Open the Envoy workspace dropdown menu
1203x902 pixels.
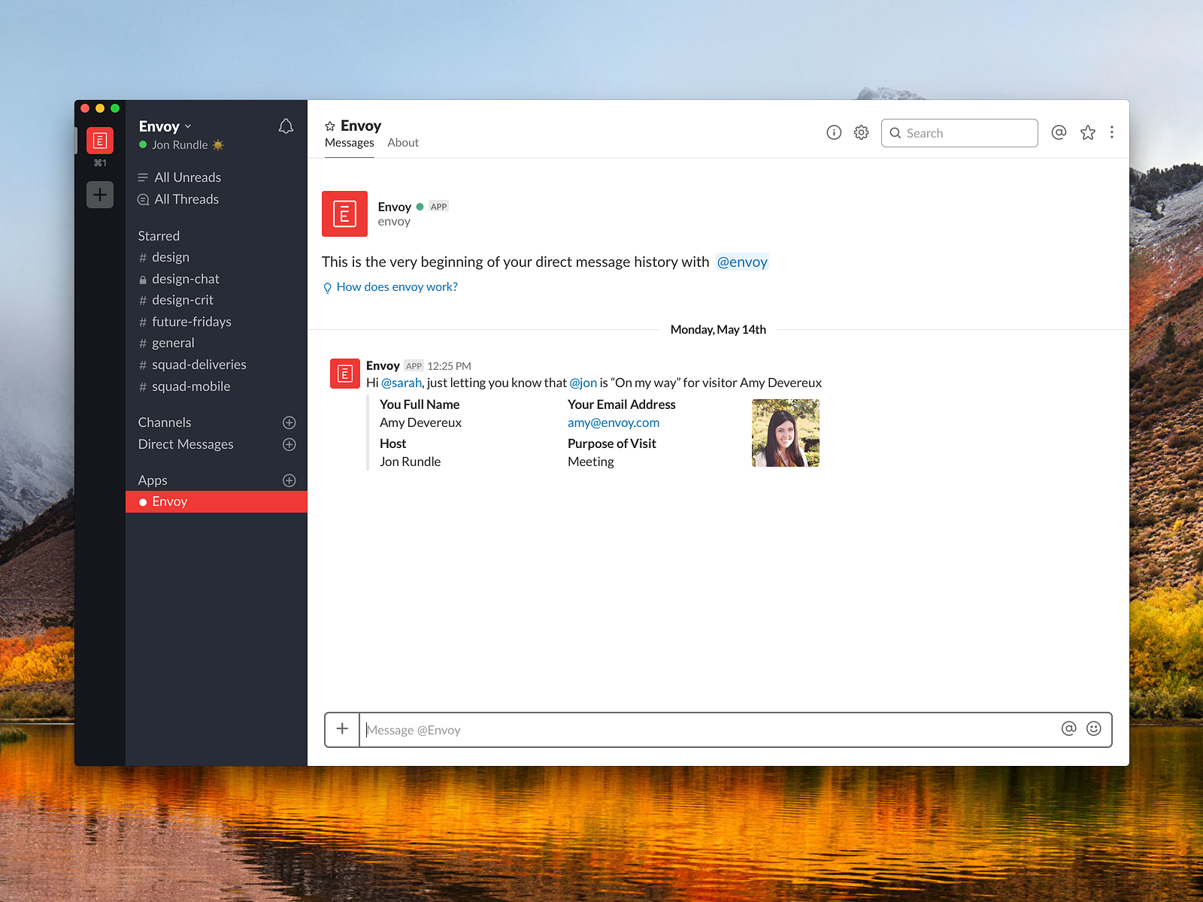pyautogui.click(x=165, y=126)
